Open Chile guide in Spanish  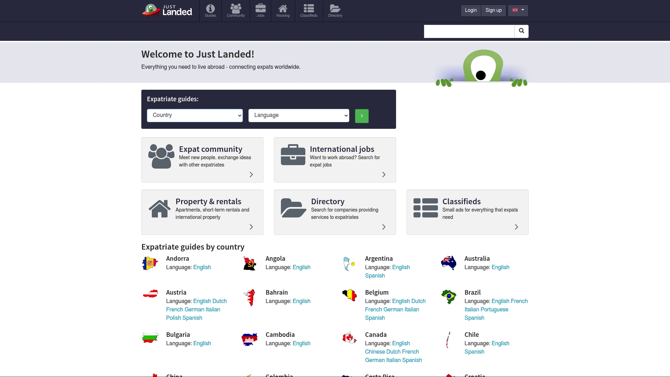[474, 352]
